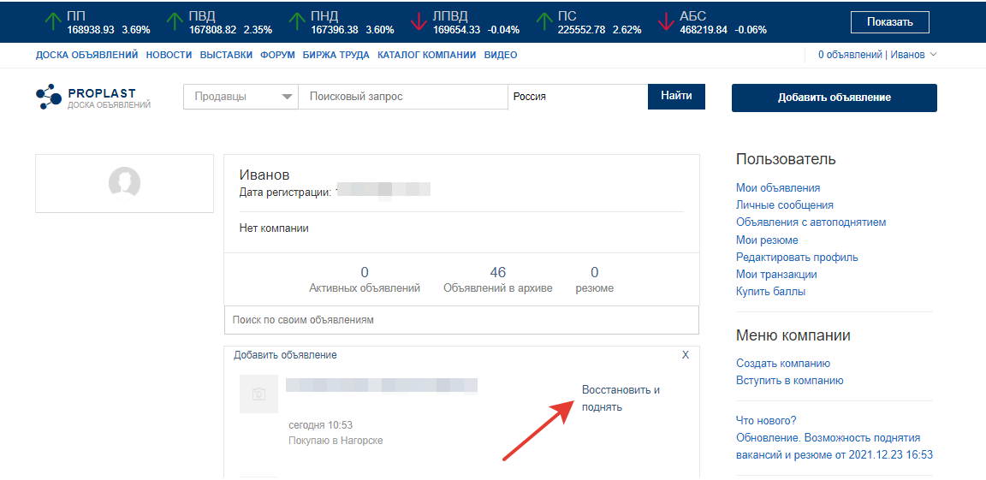The width and height of the screenshot is (986, 480).
Task: Click the user avatar placeholder image
Action: pyautogui.click(x=124, y=183)
